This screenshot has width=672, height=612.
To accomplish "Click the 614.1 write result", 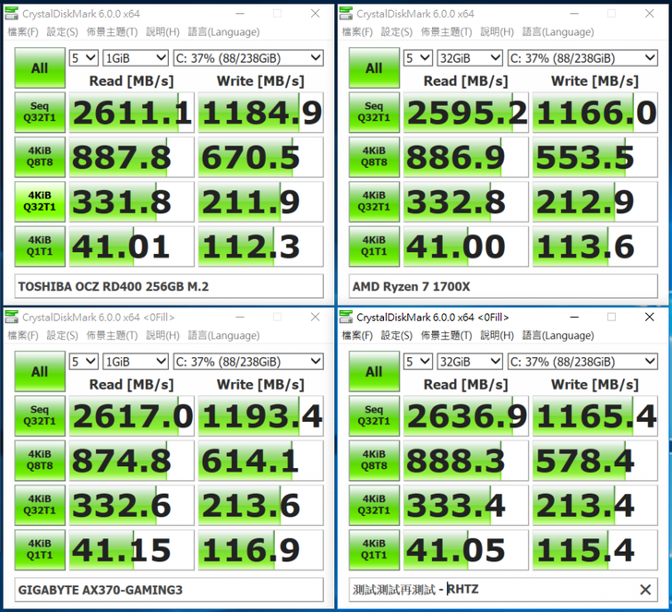I will (261, 461).
